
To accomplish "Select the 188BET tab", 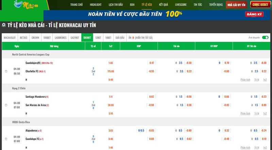I will pyautogui.click(x=47, y=38).
